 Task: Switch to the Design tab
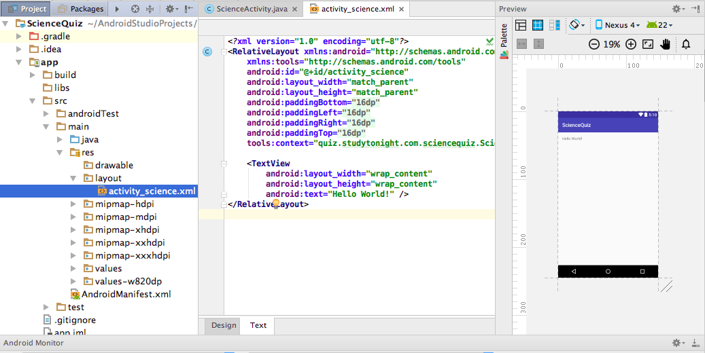(224, 325)
